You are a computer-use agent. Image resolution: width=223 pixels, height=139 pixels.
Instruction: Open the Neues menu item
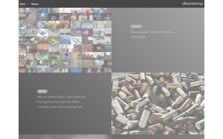coord(35,4)
